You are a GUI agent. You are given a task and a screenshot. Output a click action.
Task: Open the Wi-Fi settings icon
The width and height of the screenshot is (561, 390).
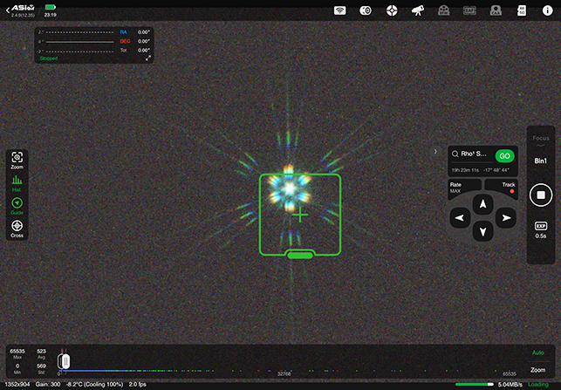tap(341, 10)
